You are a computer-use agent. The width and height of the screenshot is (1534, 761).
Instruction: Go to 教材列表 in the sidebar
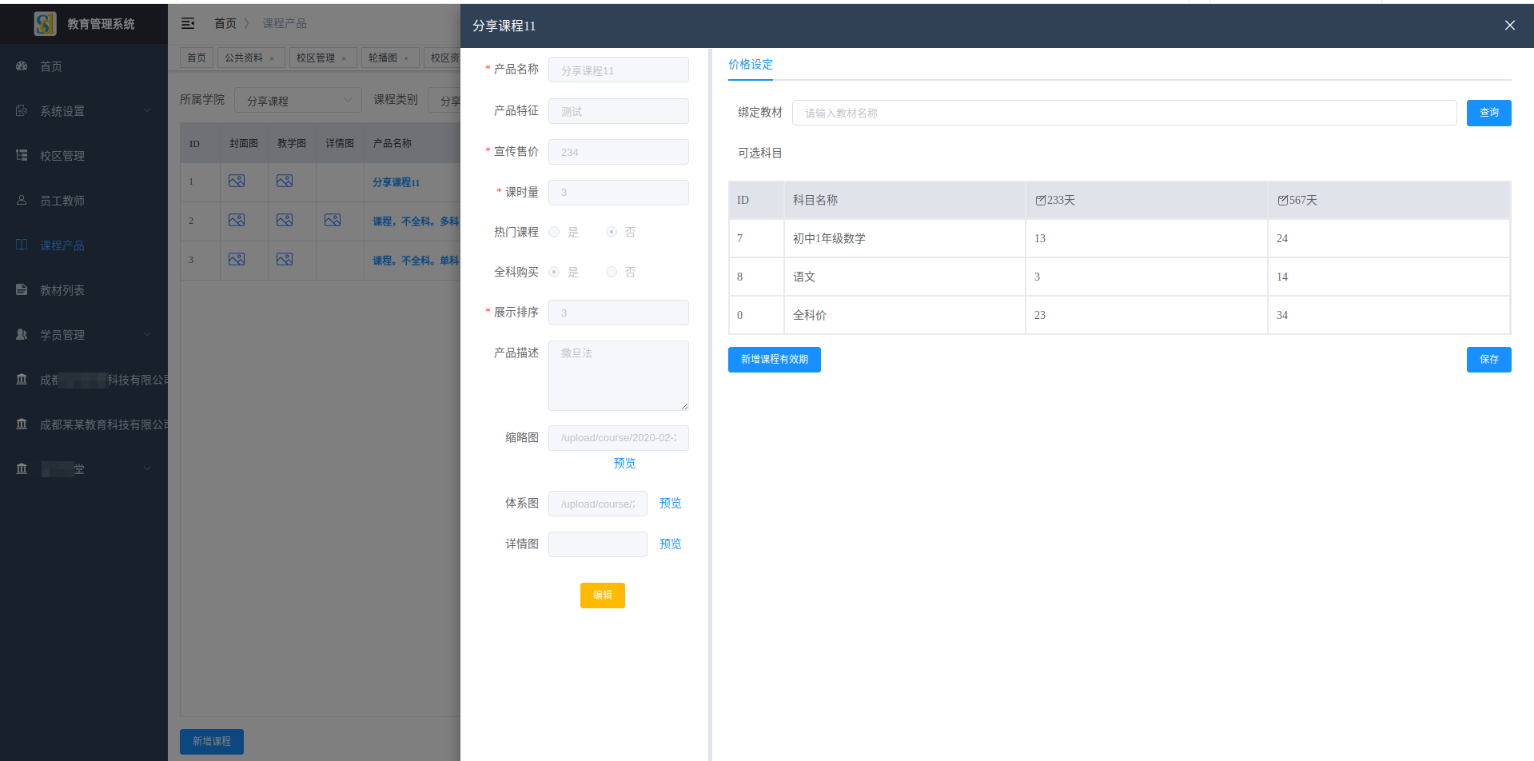click(62, 290)
